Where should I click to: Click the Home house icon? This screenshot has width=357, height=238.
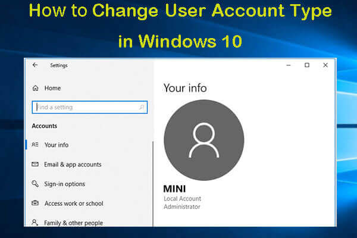point(36,88)
